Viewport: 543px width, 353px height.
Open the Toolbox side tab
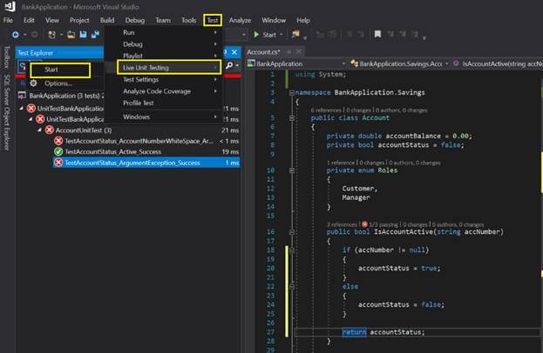coord(6,57)
